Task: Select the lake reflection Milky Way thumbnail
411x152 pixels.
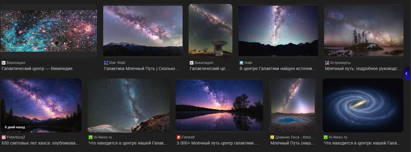Action: (219, 105)
